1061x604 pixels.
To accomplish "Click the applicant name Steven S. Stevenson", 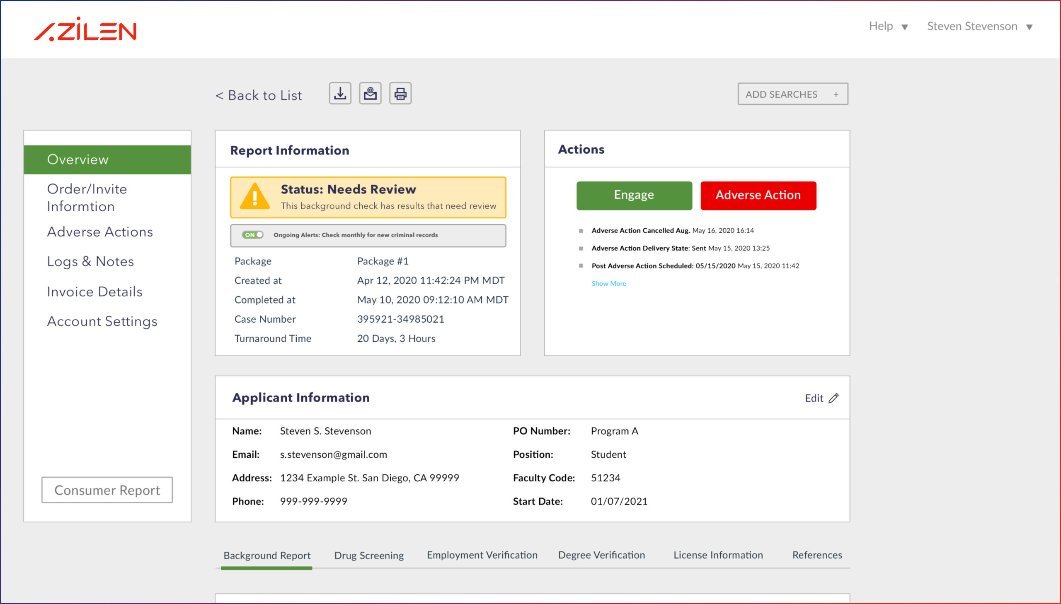I will coord(326,431).
